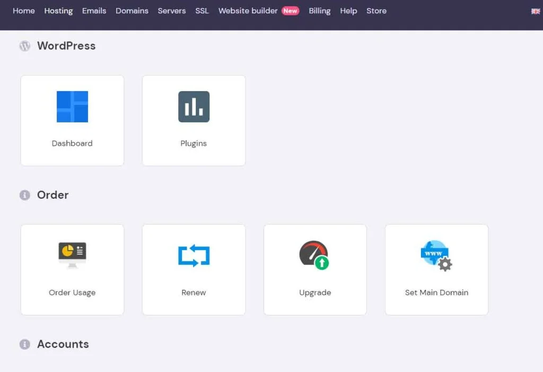The image size is (543, 372).
Task: Click the Set Main Domain globe icon
Action: tap(436, 255)
